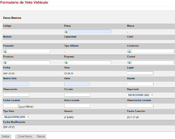Click the Tipo Afiliado column label
This screenshot has width=175, height=139.
(71, 46)
